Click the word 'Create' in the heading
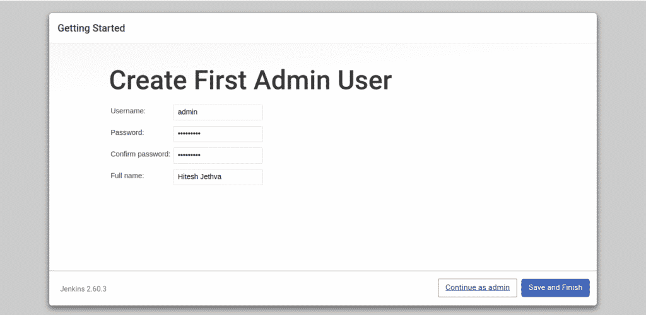The height and width of the screenshot is (315, 646). pyautogui.click(x=148, y=81)
